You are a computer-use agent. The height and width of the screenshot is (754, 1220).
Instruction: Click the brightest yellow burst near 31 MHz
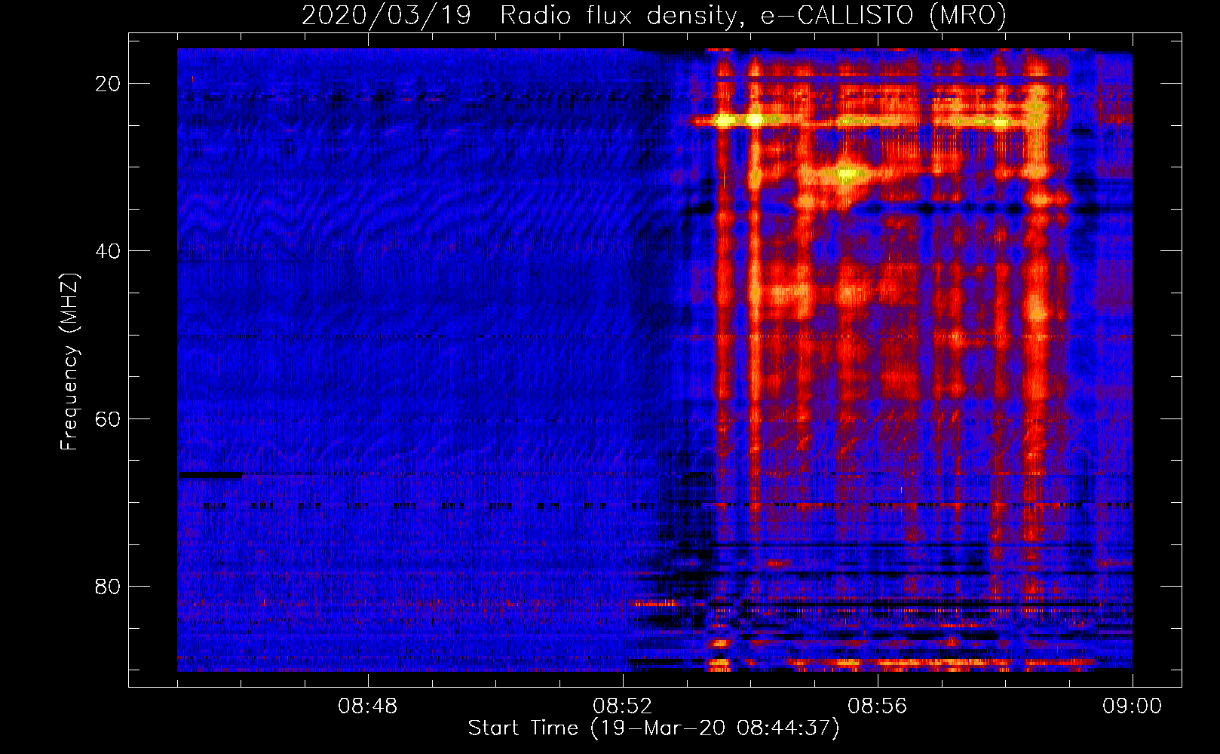pyautogui.click(x=847, y=175)
